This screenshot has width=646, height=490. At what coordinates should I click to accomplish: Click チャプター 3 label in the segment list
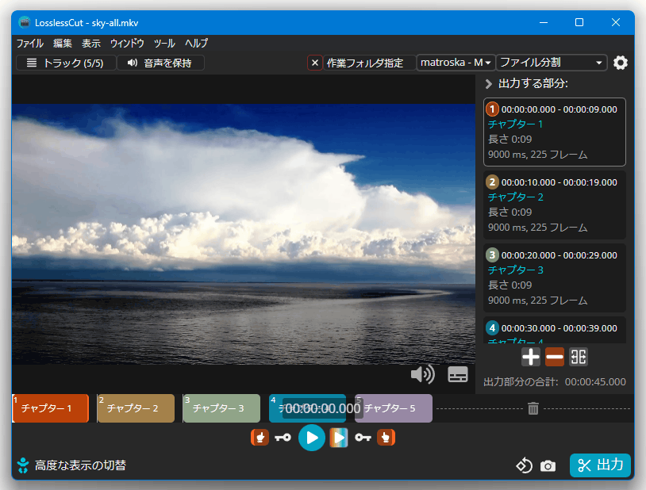click(x=515, y=270)
